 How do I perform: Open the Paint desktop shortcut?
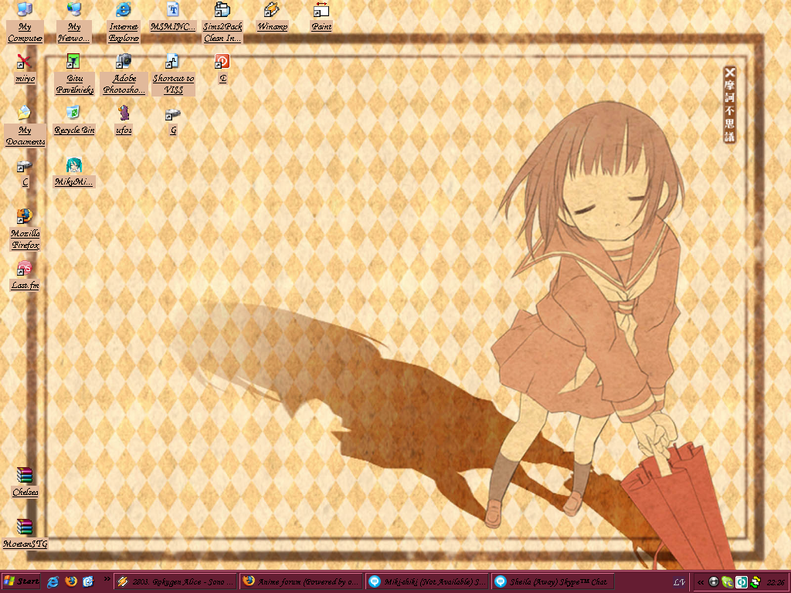tap(321, 17)
